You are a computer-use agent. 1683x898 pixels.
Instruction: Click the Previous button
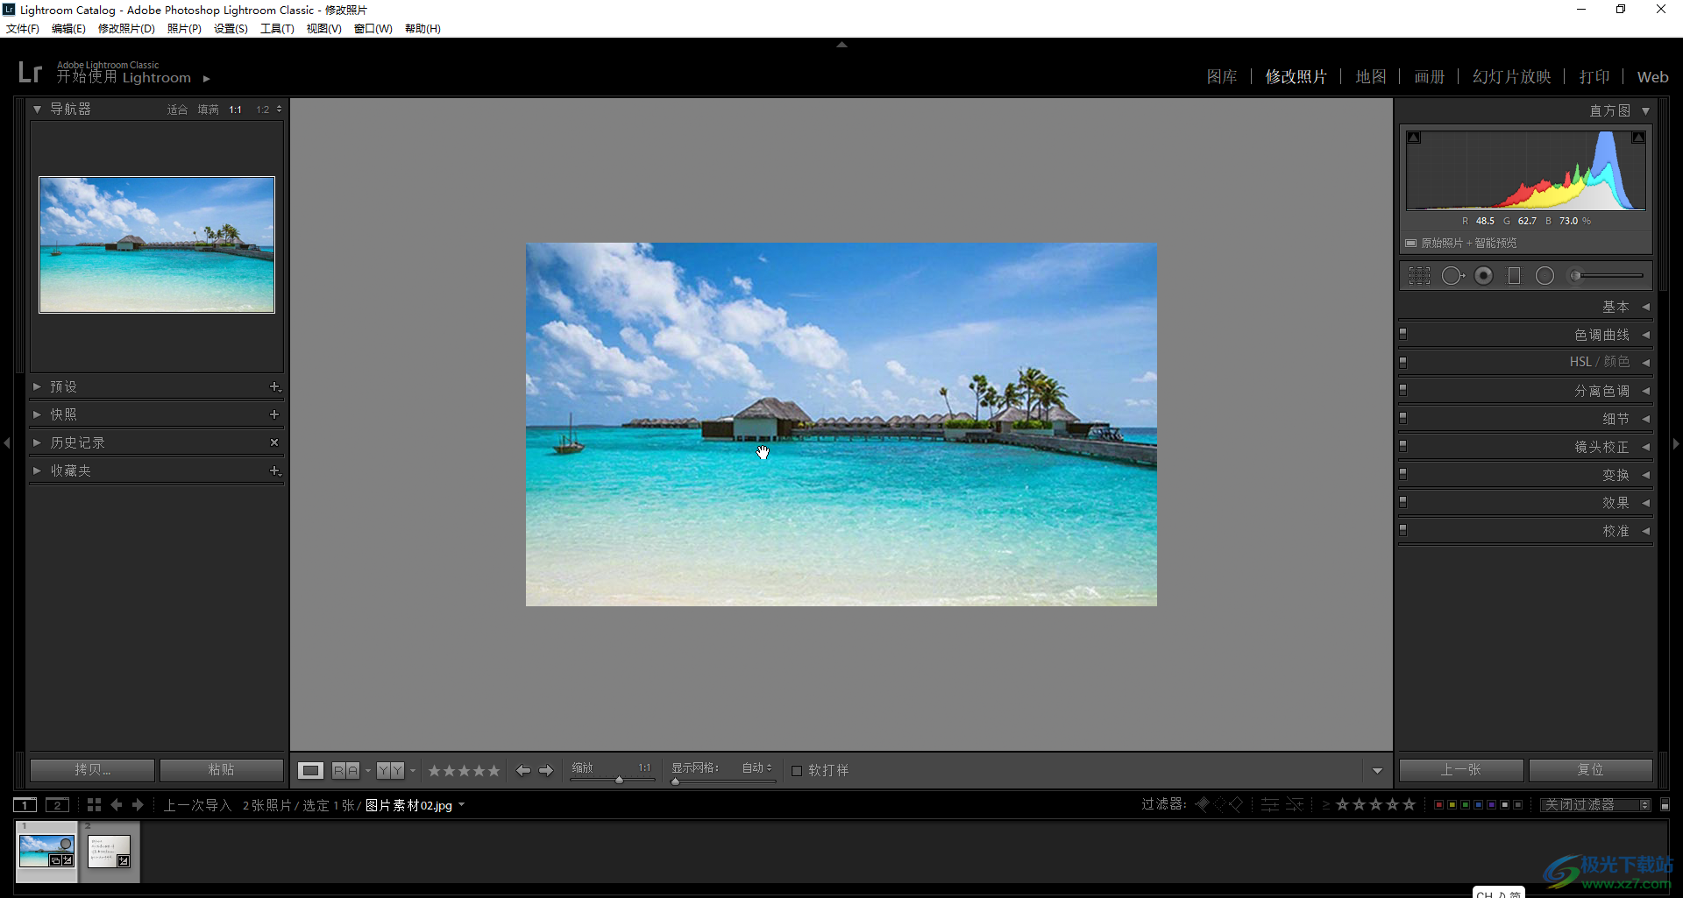(1461, 770)
